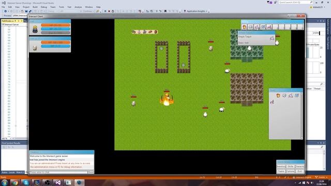Open the Help menu in Visual Studio
331x186 pixels.
pos(98,7)
